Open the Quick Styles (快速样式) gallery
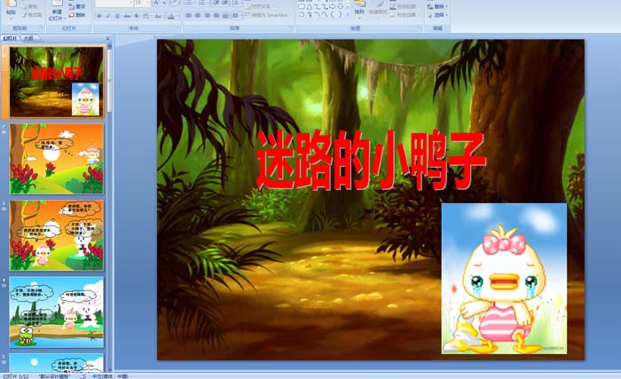This screenshot has height=379, width=621. pyautogui.click(x=378, y=10)
